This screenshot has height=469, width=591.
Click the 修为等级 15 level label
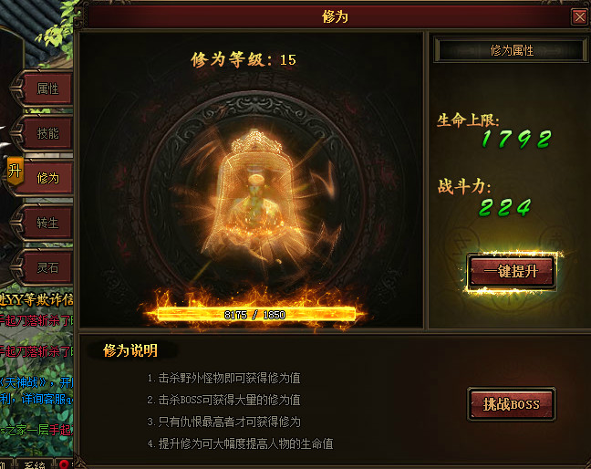(244, 60)
